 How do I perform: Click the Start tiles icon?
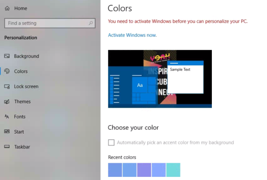pos(7,132)
